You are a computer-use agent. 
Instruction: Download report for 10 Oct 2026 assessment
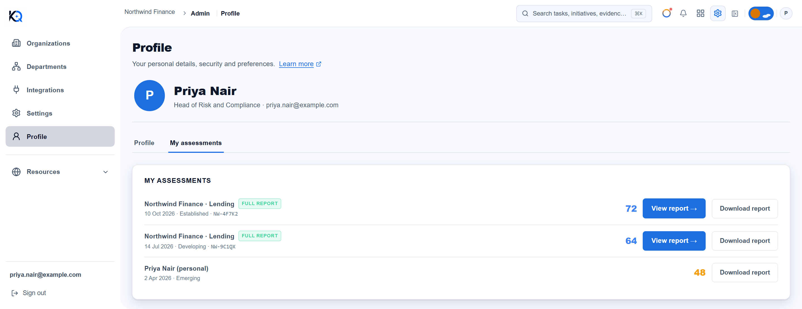pos(745,208)
